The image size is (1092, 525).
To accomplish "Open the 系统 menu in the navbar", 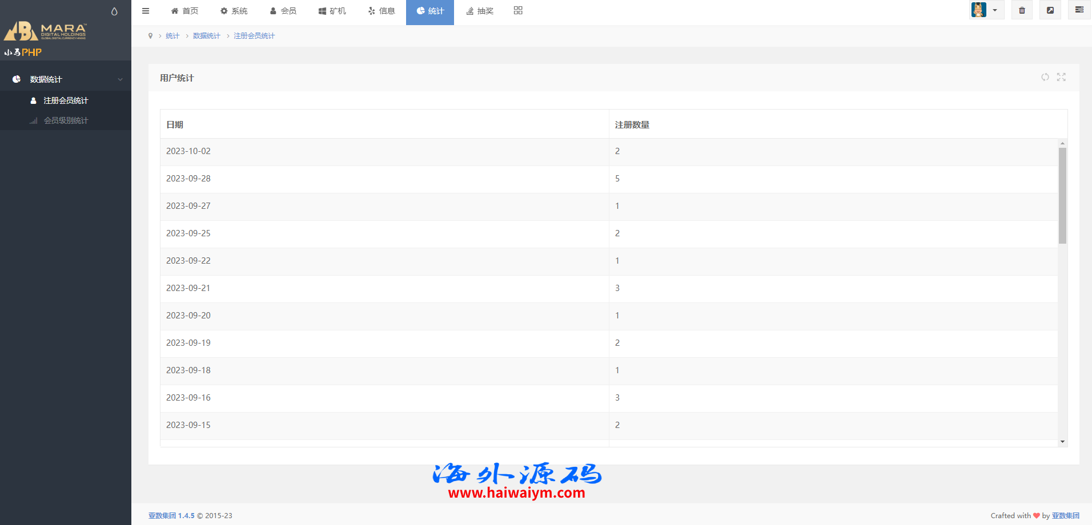I will point(234,11).
